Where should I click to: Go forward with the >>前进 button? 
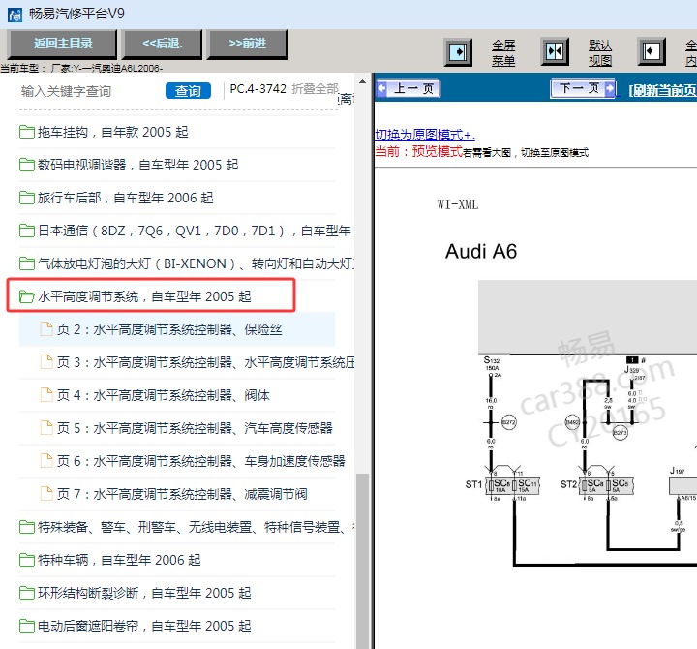tap(247, 44)
